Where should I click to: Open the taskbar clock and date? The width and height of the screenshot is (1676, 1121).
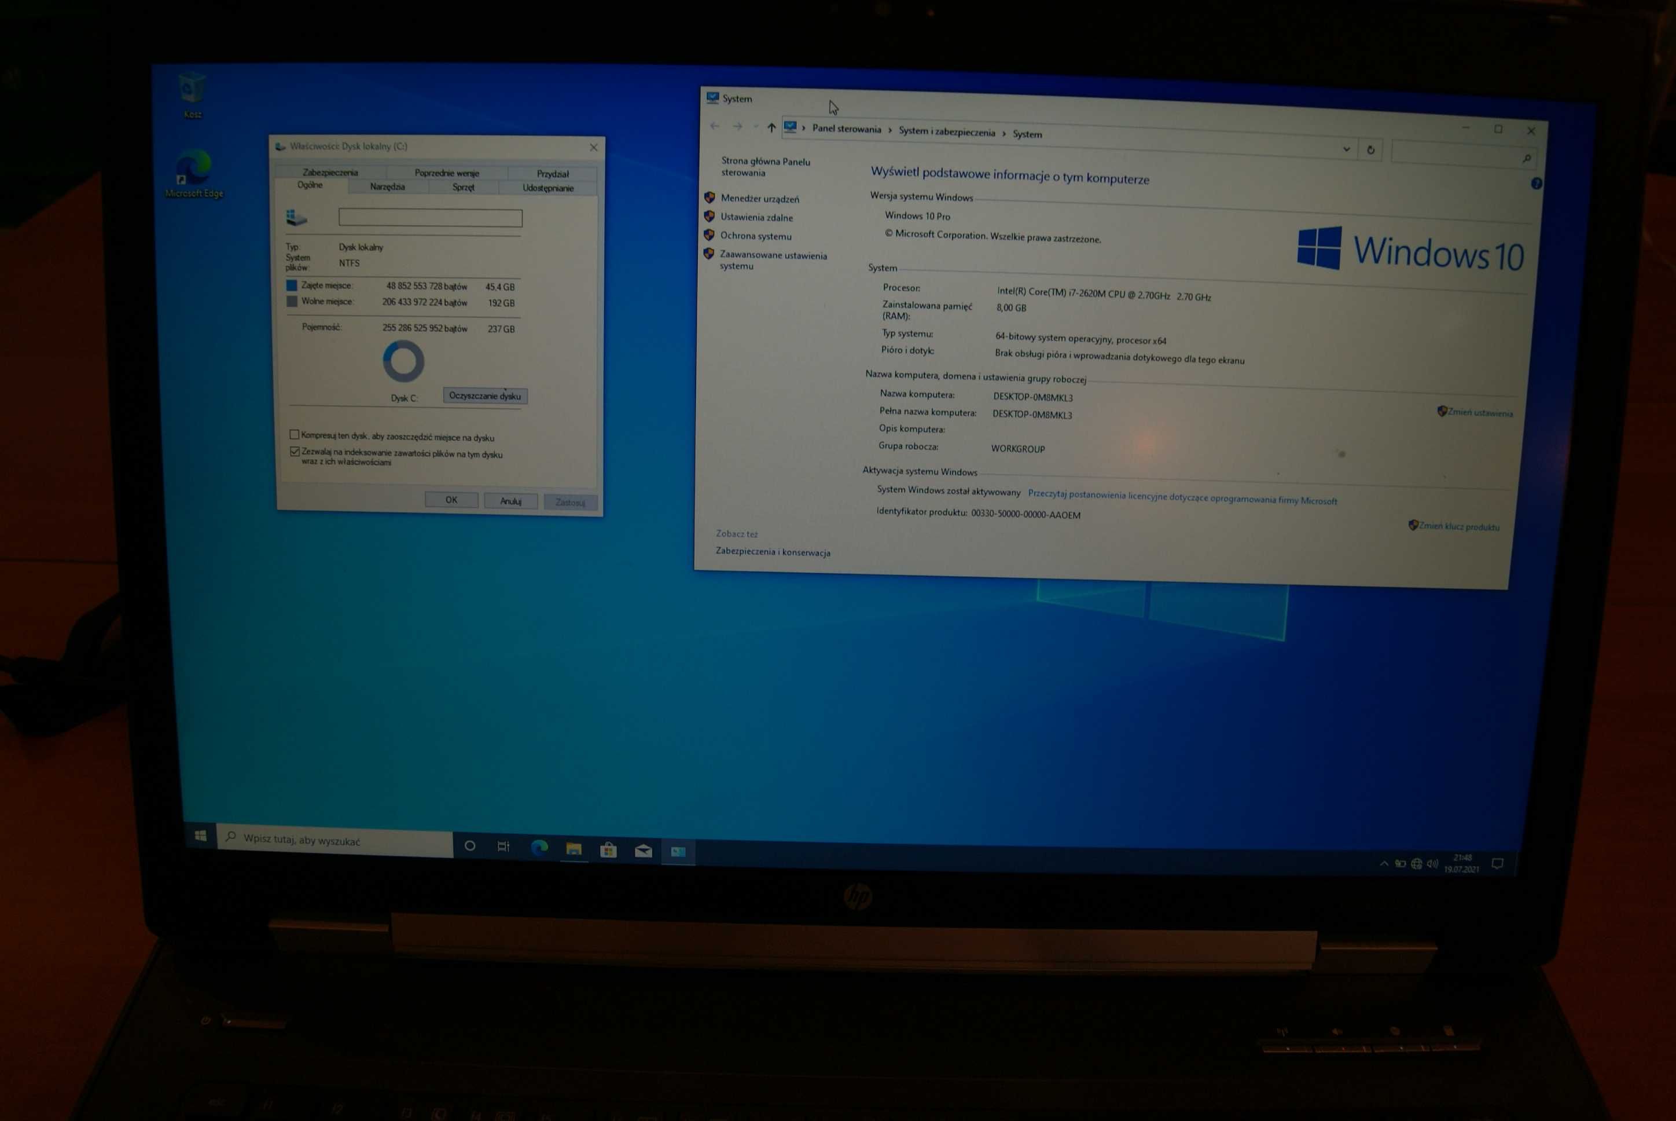pos(1461,864)
